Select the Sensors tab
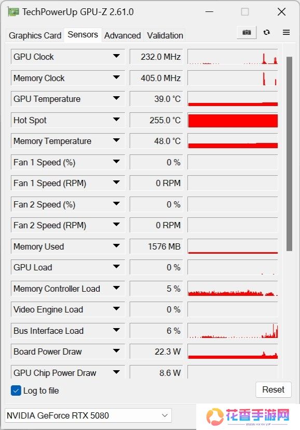 (x=83, y=34)
